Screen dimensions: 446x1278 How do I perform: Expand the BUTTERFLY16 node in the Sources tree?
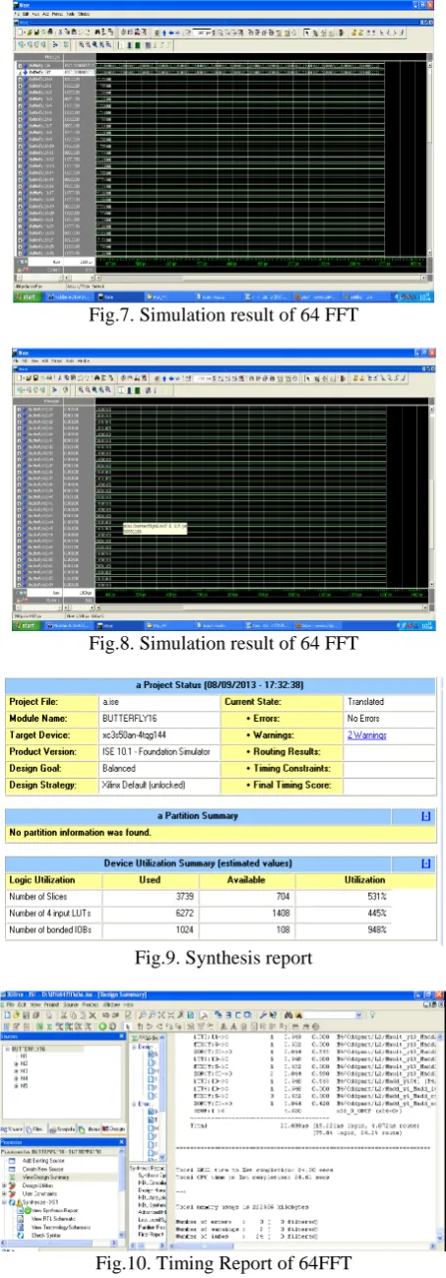click(8, 1049)
